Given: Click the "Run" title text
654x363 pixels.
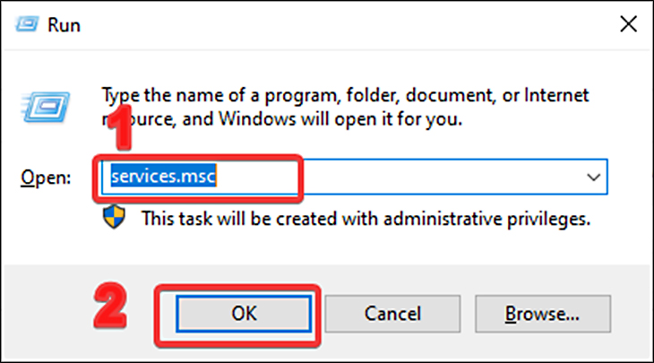Looking at the screenshot, I should (64, 25).
